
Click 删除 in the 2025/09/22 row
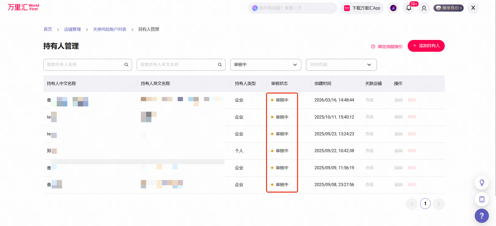tap(412, 151)
